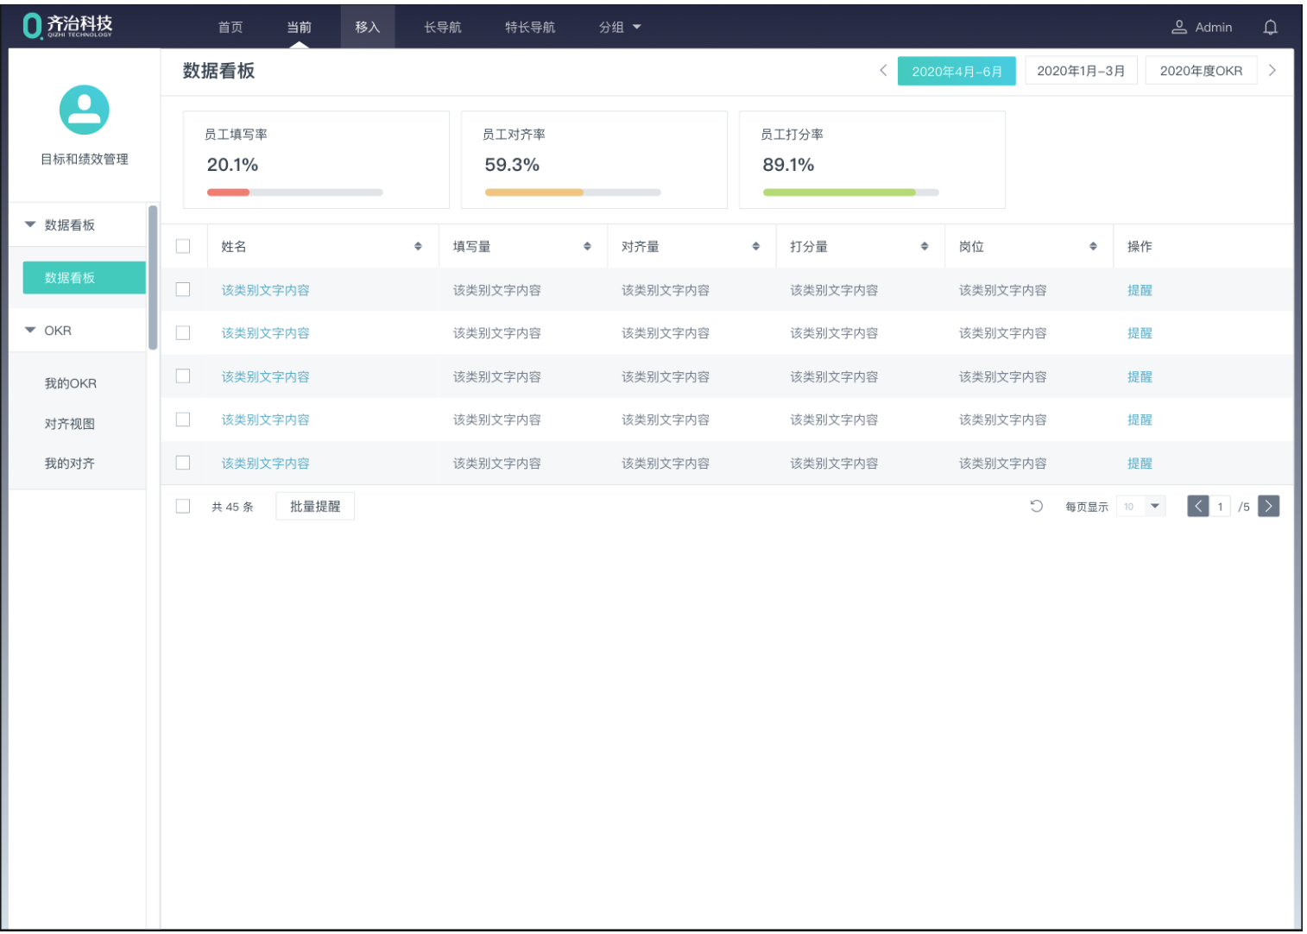Go to next page in pagination
This screenshot has width=1307, height=934.
[x=1268, y=506]
